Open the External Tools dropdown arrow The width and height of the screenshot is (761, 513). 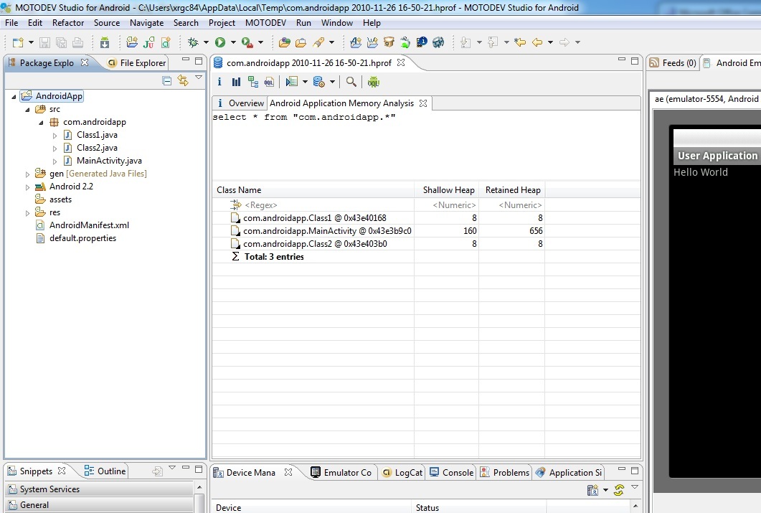260,43
